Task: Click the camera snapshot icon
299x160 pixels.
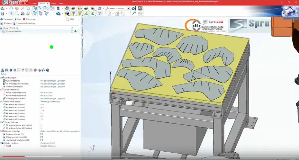Action: (x=23, y=13)
